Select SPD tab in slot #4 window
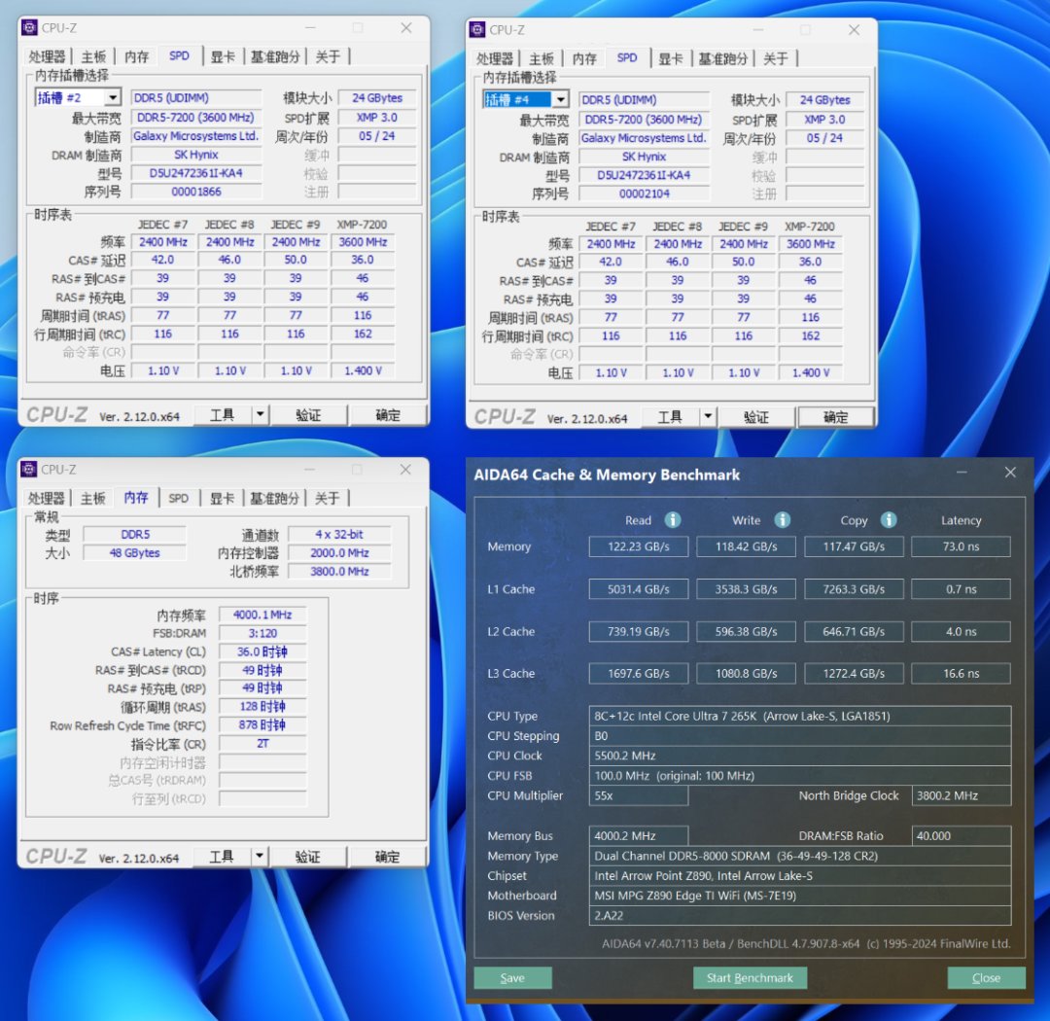The height and width of the screenshot is (1021, 1050). (x=627, y=57)
